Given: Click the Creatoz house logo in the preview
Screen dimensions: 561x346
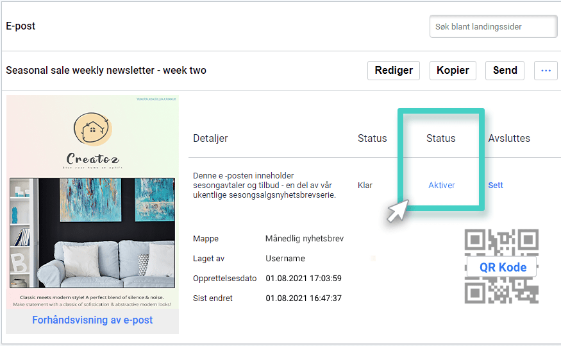Looking at the screenshot, I should pos(93,129).
